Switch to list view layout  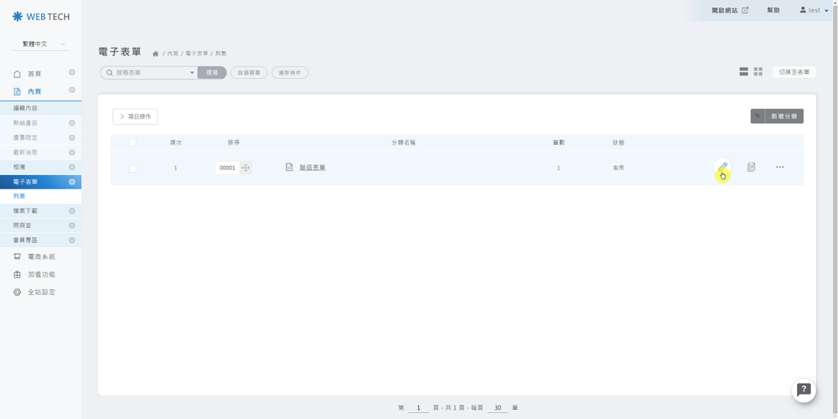pyautogui.click(x=743, y=72)
